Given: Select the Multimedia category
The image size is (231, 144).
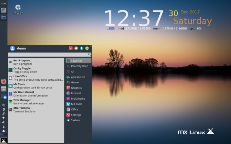Looking at the screenshot, I should coord(78,99).
